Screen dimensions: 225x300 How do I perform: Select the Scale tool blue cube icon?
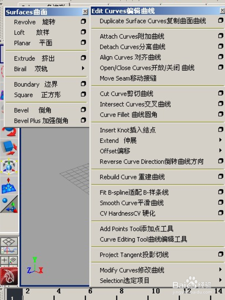pos(9,148)
